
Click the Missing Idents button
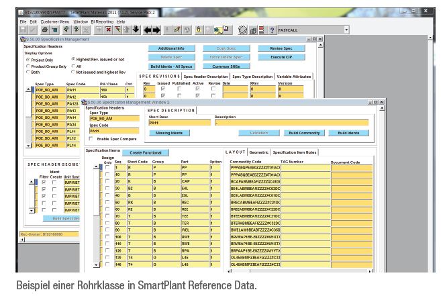tap(169, 133)
